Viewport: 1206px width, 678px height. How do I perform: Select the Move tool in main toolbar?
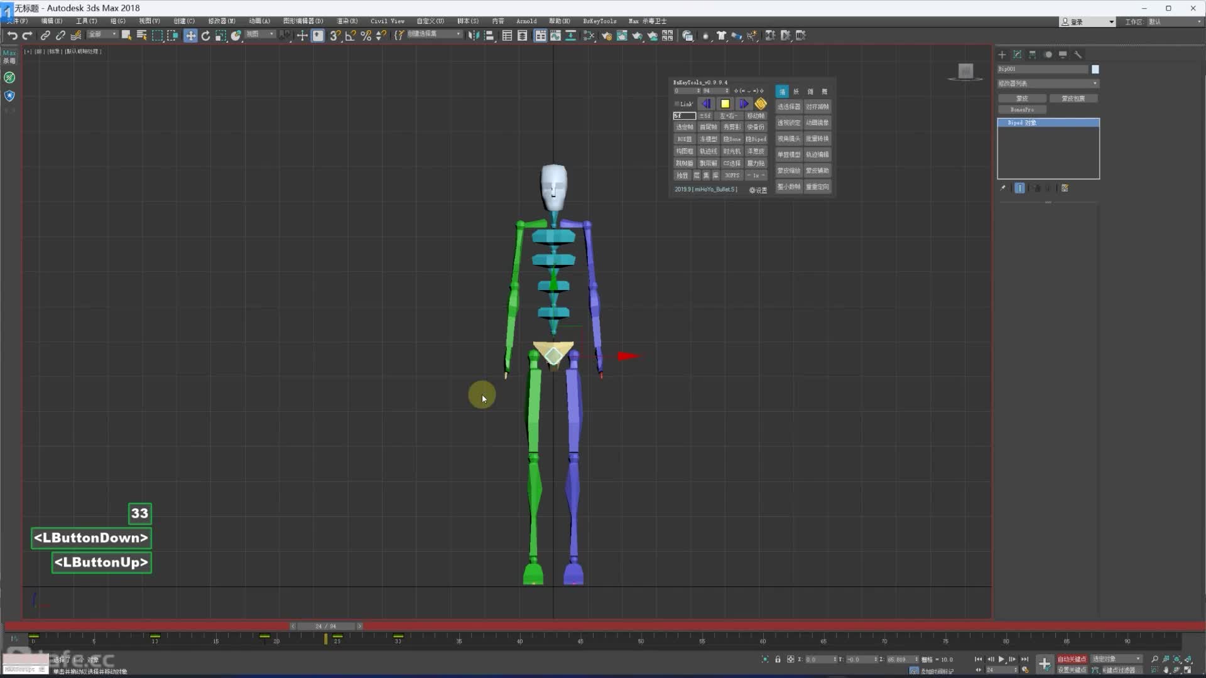click(190, 36)
